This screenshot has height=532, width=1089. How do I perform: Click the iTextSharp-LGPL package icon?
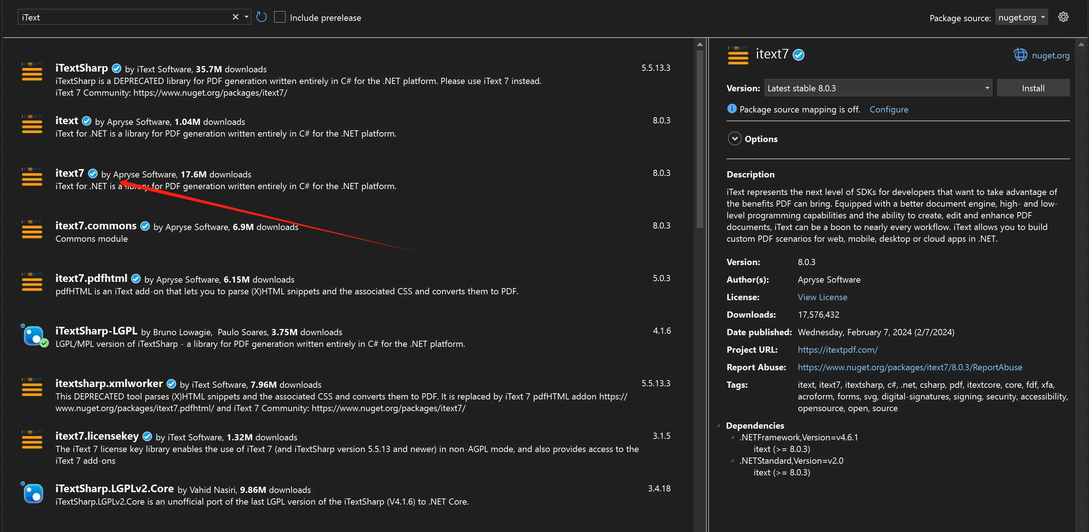tap(34, 336)
